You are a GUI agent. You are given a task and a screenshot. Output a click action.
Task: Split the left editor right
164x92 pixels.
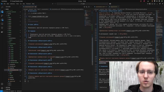[89, 7]
